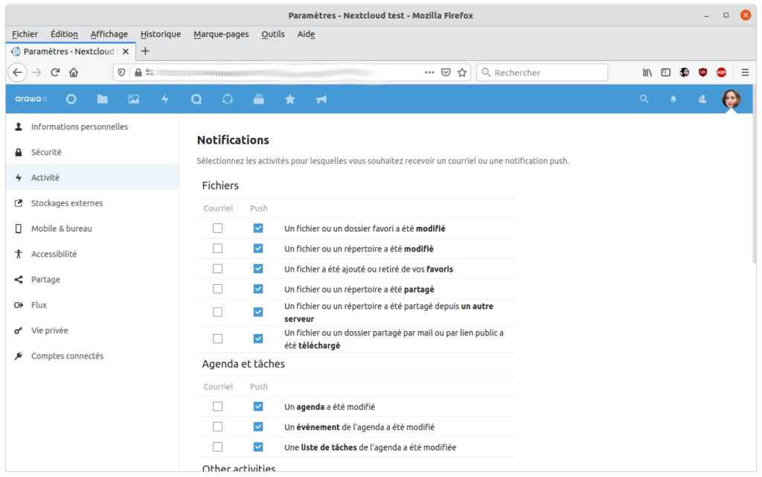Viewport: 762px width, 477px height.
Task: Enable Courriel for partagé depuis un autre serveur
Action: coord(218,312)
